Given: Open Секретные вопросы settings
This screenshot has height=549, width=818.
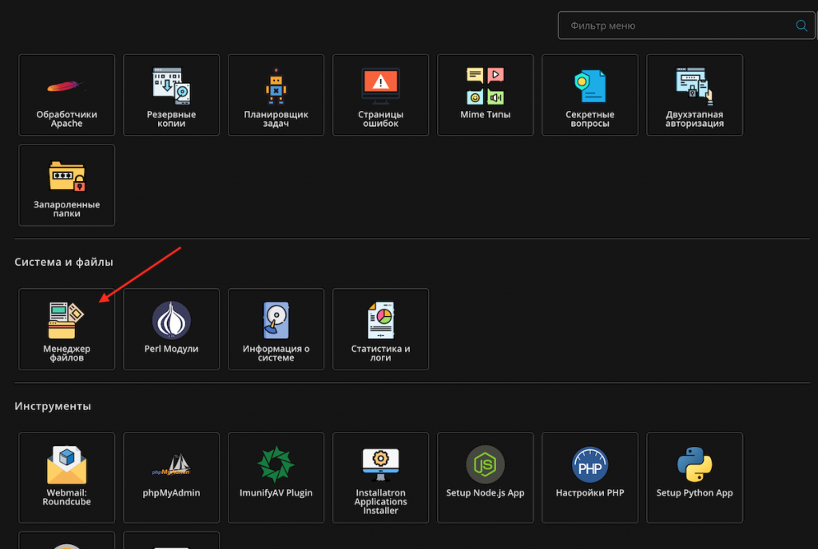Looking at the screenshot, I should pyautogui.click(x=590, y=95).
